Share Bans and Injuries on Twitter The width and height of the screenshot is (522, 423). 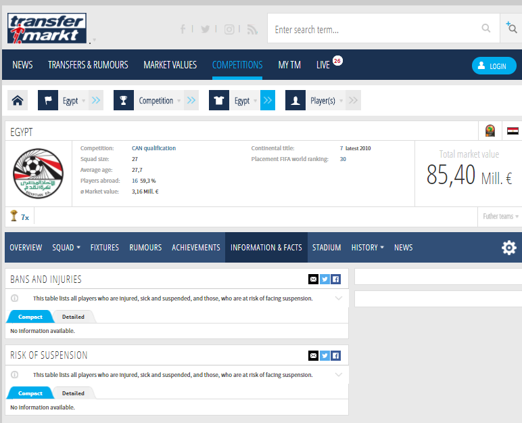325,279
